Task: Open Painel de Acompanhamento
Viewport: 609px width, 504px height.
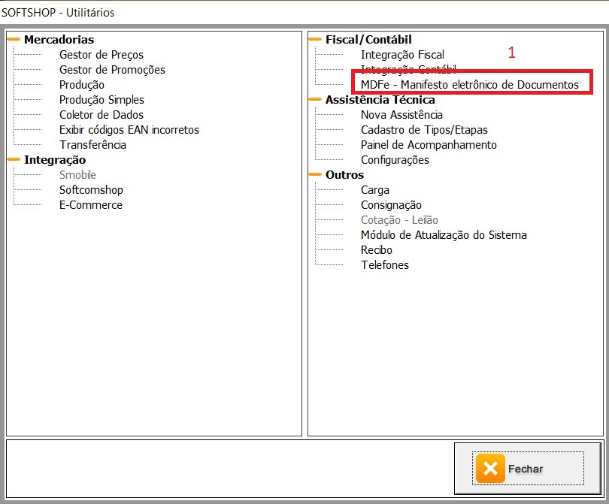Action: (x=429, y=145)
